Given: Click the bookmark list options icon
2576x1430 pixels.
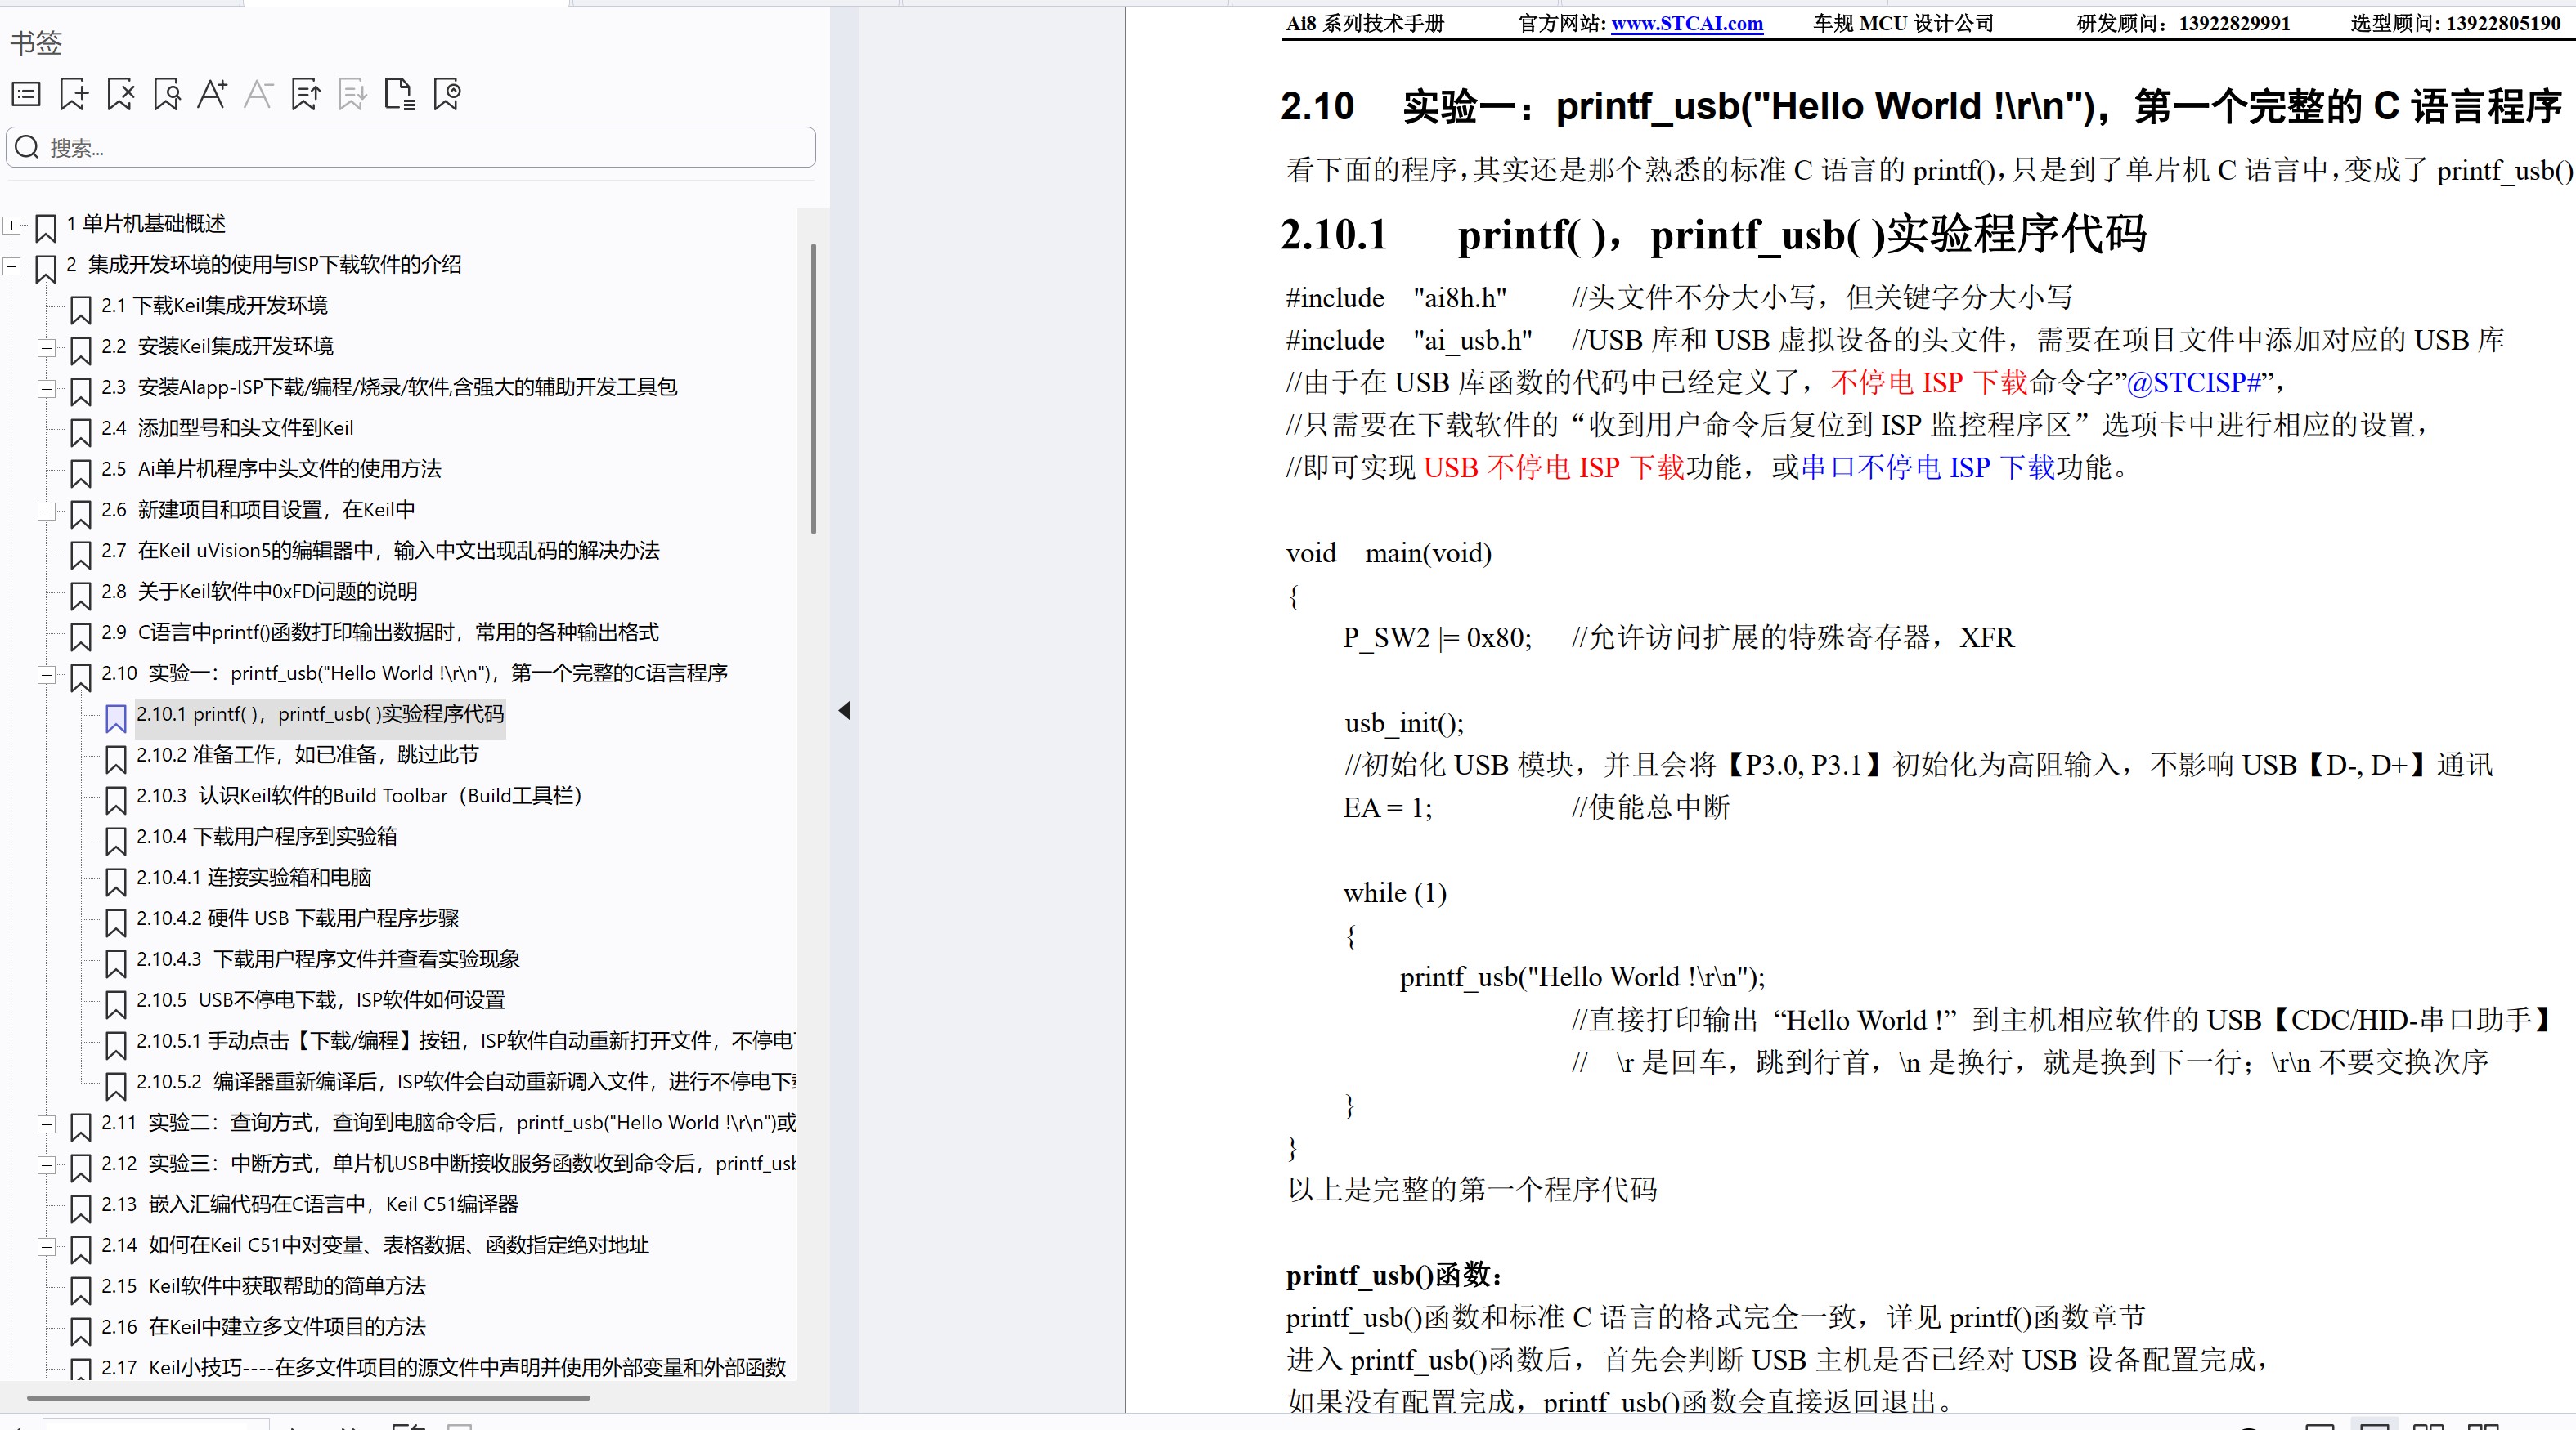Looking at the screenshot, I should point(26,95).
